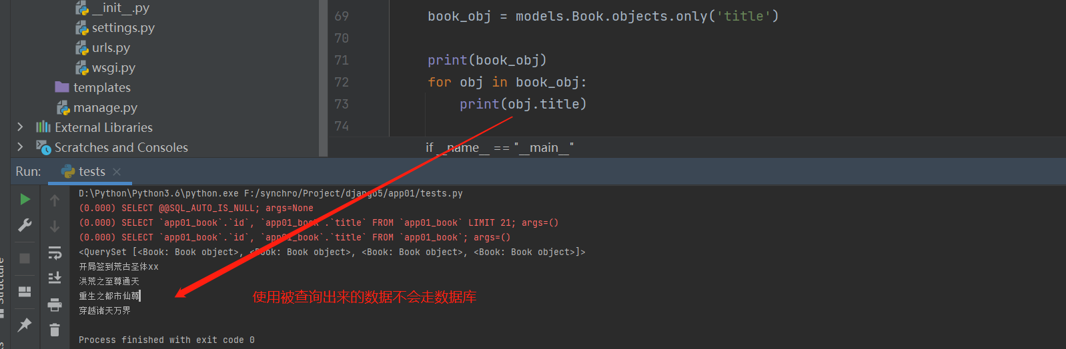Open manage.py in project tree
The width and height of the screenshot is (1066, 349).
[105, 107]
